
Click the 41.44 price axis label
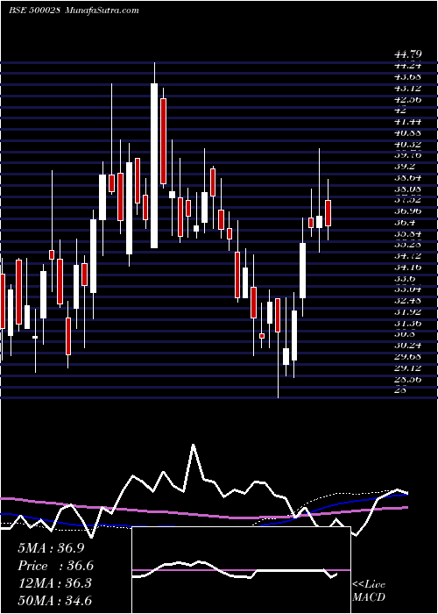410,122
